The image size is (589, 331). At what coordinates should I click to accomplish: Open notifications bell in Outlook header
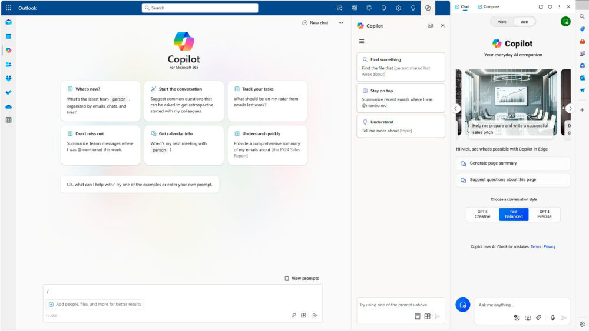pyautogui.click(x=383, y=8)
